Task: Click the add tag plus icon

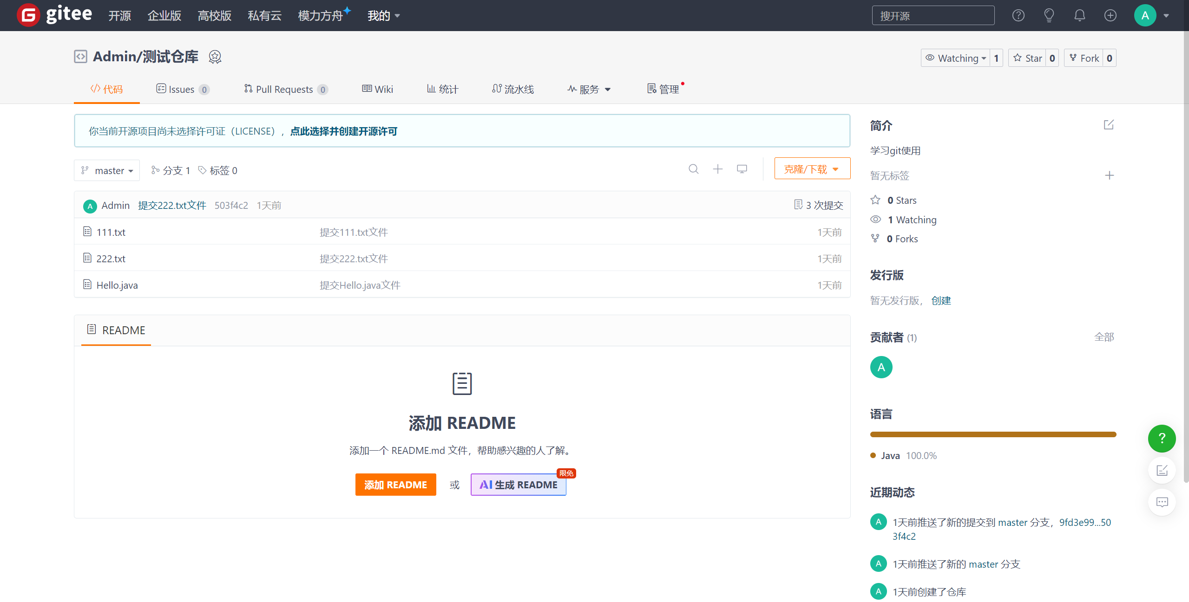Action: pos(1109,175)
